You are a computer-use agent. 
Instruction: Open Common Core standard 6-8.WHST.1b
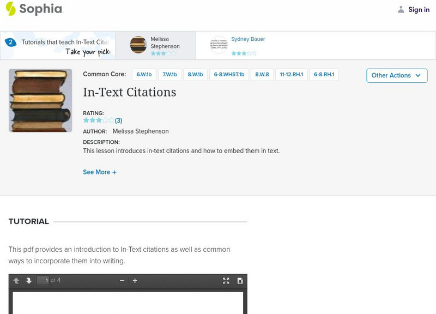[229, 75]
